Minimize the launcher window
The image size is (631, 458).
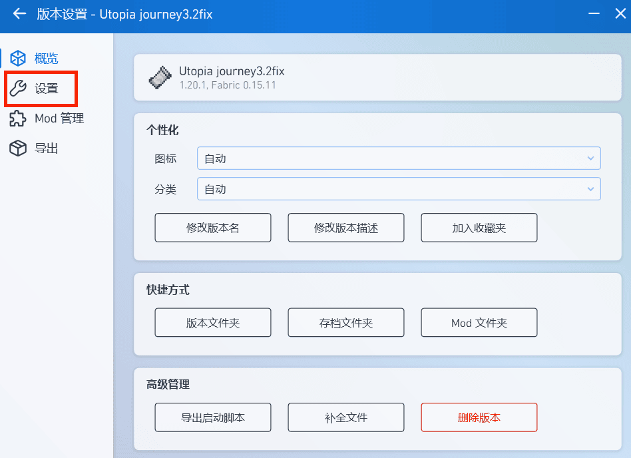(x=594, y=14)
